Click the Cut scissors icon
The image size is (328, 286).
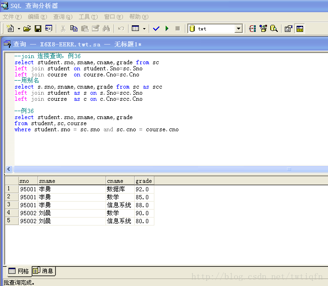(63, 29)
